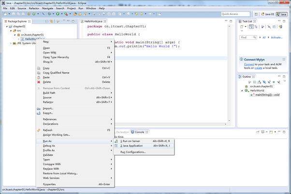Toggle Hide Fields in Outline toolbar
This screenshot has width=291, height=194.
pyautogui.click(x=264, y=82)
